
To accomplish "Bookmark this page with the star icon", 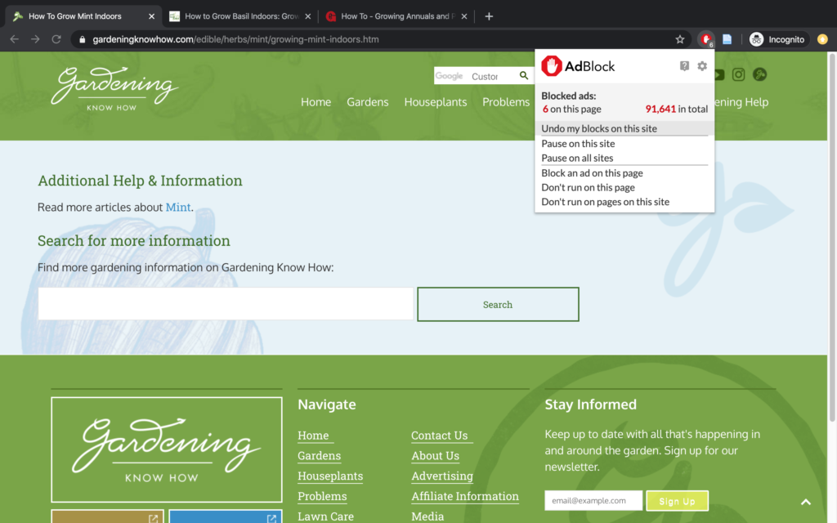I will 679,39.
